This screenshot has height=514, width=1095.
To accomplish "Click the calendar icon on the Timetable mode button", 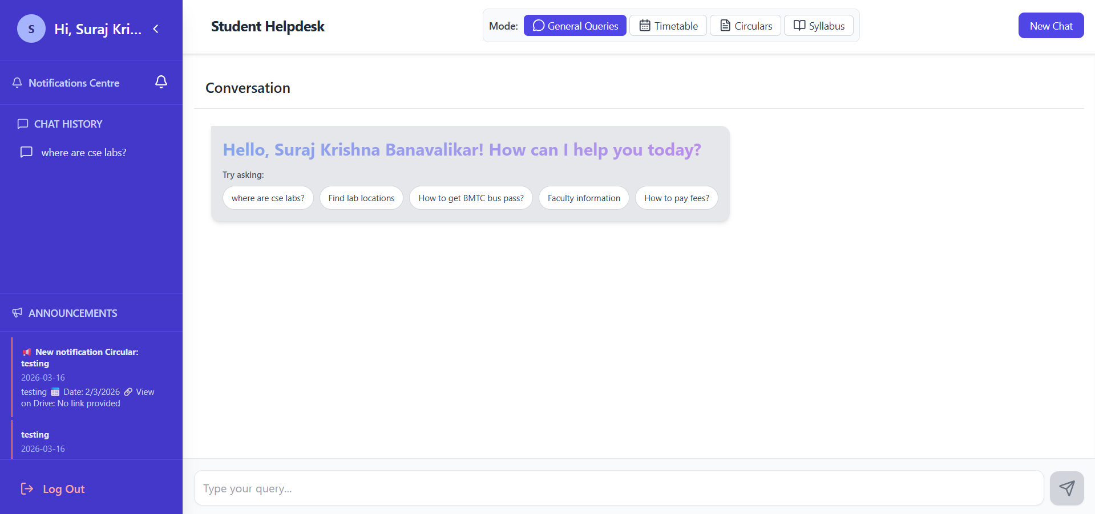I will pyautogui.click(x=644, y=25).
